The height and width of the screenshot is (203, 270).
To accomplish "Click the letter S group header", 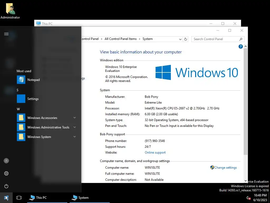I will [x=17, y=90].
